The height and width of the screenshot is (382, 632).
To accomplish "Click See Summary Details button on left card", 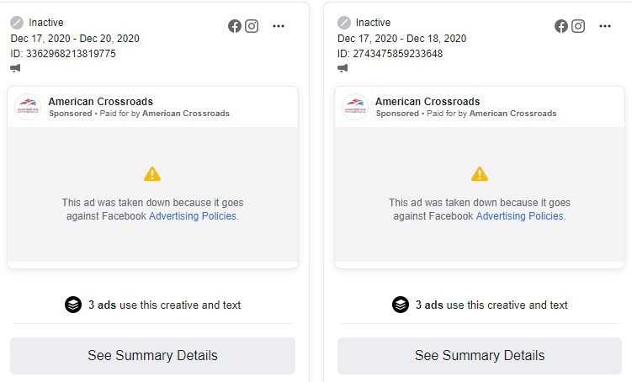I will click(x=152, y=356).
